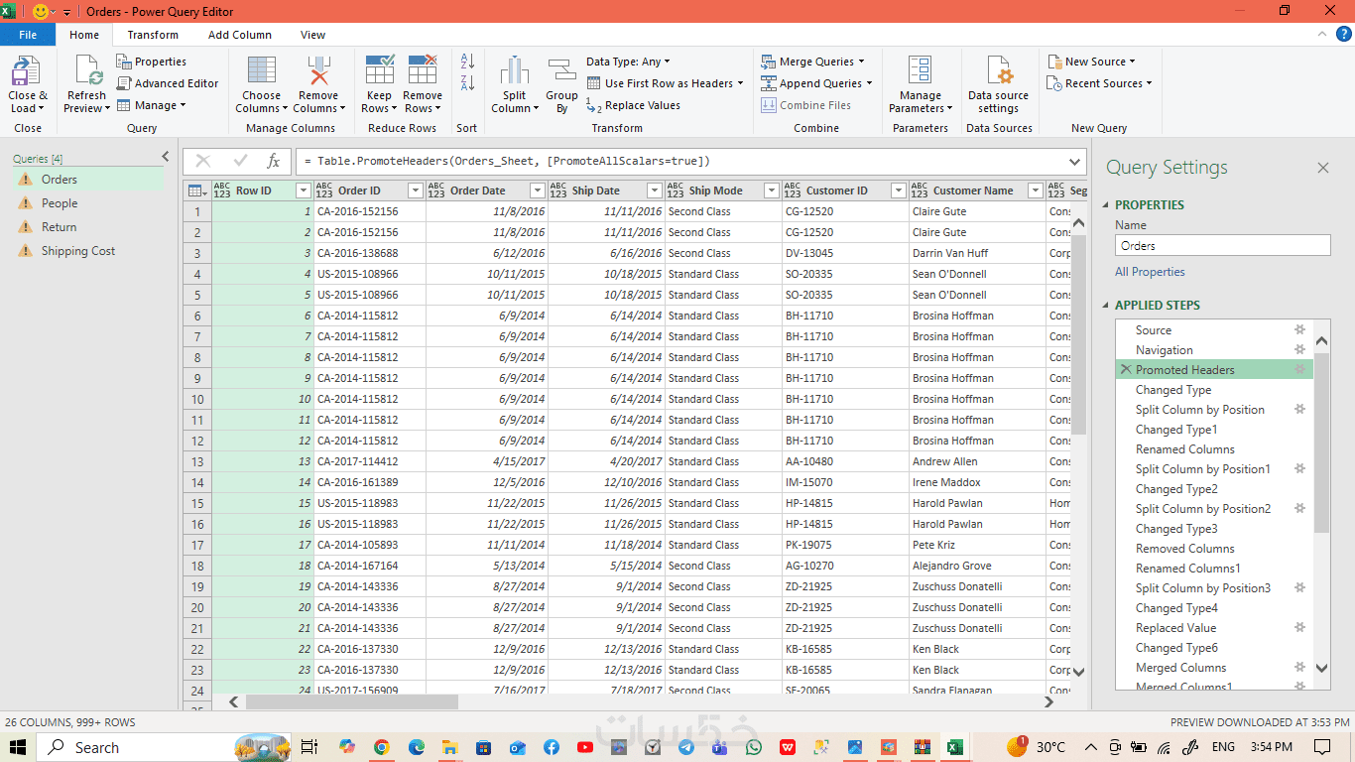Click the Split Column icon

coord(515,71)
